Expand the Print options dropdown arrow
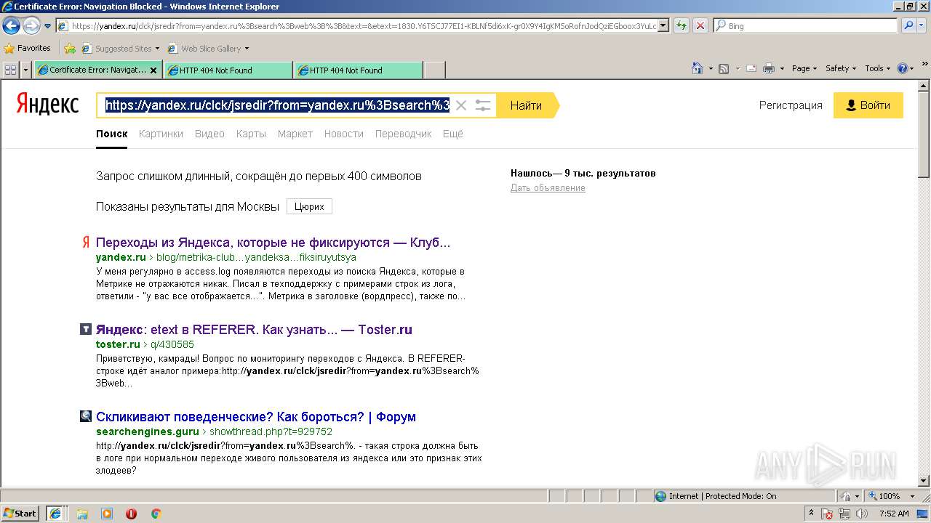Image resolution: width=931 pixels, height=523 pixels. tap(782, 68)
